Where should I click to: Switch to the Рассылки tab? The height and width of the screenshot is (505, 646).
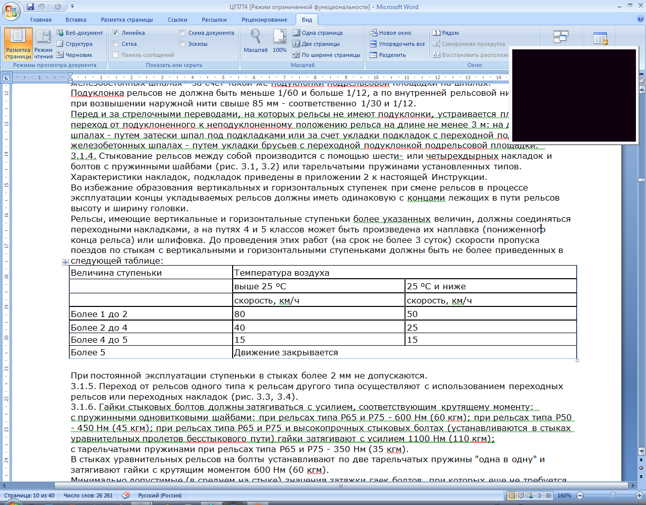click(x=214, y=20)
